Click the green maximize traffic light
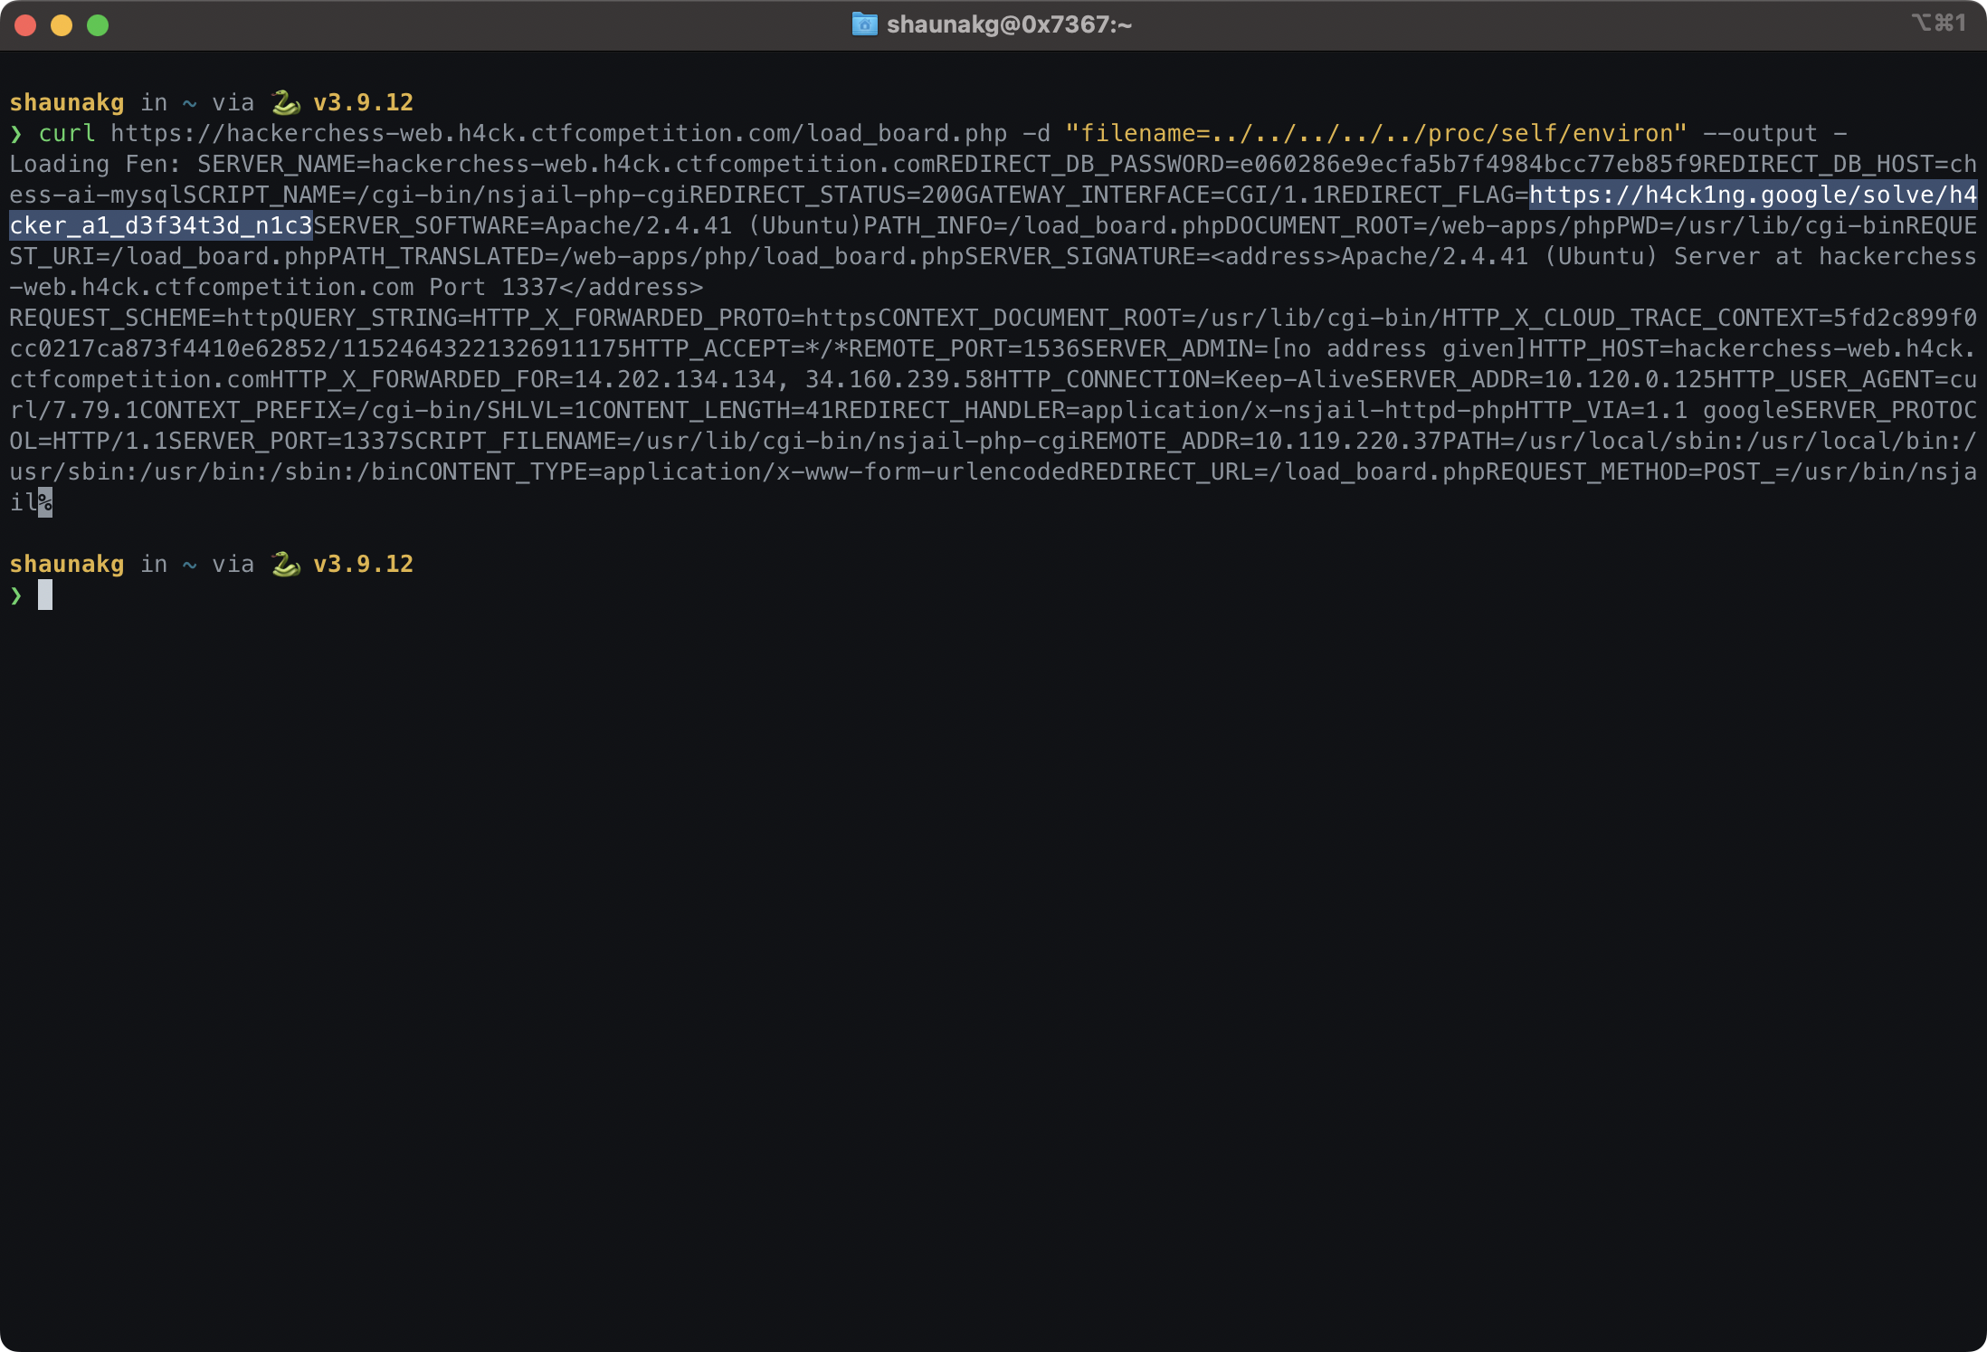 (96, 25)
